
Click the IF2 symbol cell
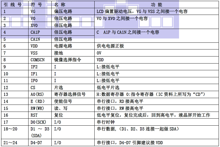coord(34,67)
